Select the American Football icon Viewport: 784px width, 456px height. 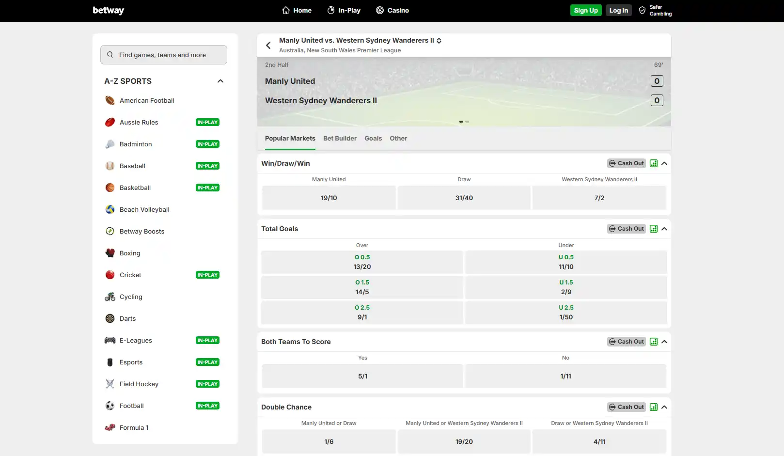[x=110, y=100]
